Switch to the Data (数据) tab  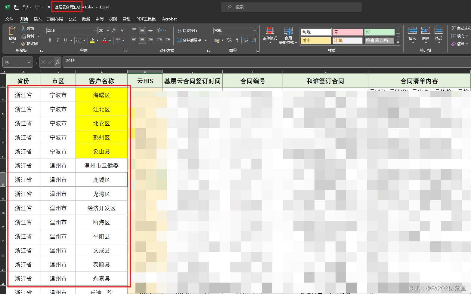86,19
